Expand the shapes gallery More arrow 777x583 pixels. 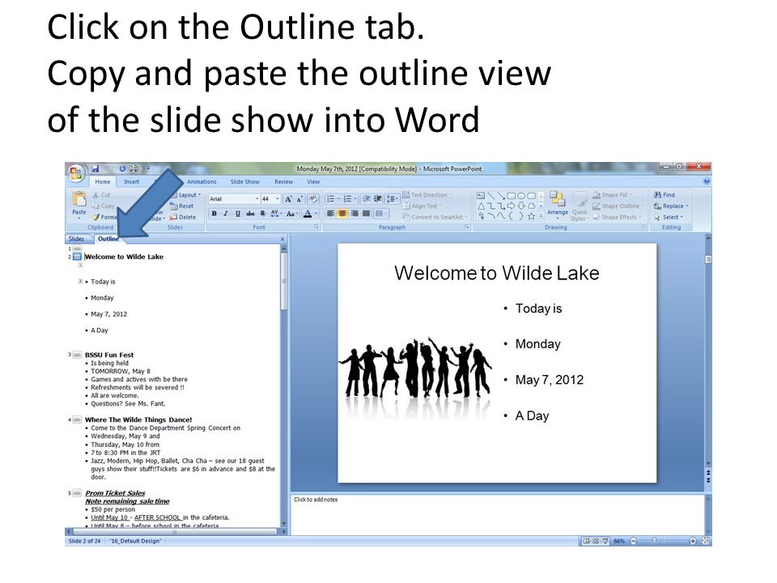[541, 217]
